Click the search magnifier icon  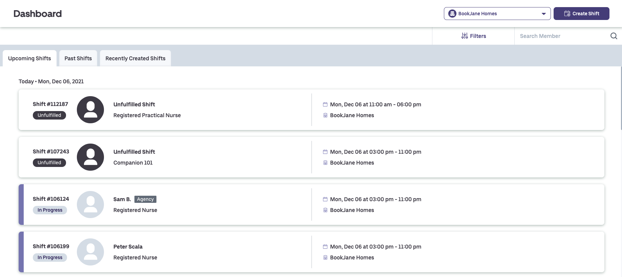tap(614, 36)
